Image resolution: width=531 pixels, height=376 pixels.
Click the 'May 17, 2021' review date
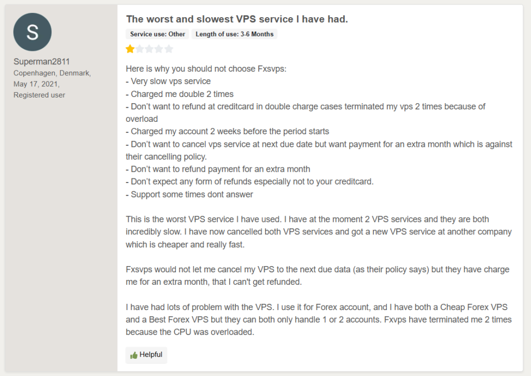(x=36, y=84)
